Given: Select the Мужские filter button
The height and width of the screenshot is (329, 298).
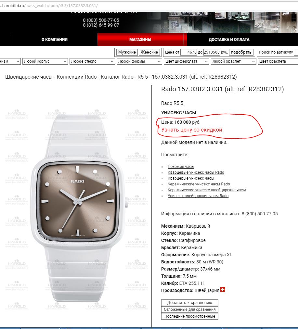Looking at the screenshot, I should (127, 52).
